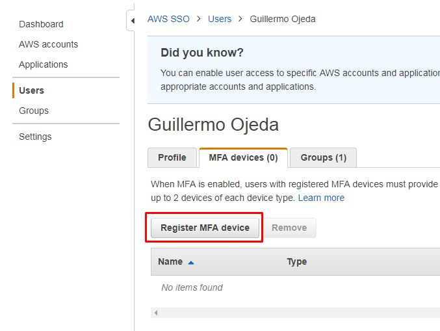Go to AWS accounts in sidebar
The image size is (440, 331).
point(48,44)
